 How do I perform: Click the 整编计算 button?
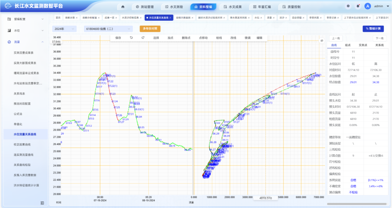(373, 29)
